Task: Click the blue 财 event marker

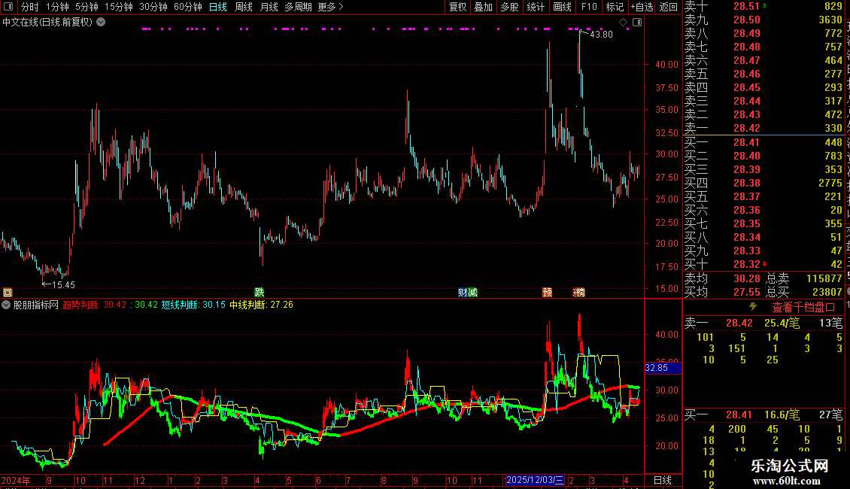Action: click(x=463, y=292)
